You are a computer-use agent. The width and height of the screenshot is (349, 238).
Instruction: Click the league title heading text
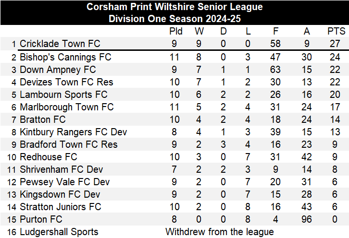pyautogui.click(x=174, y=7)
